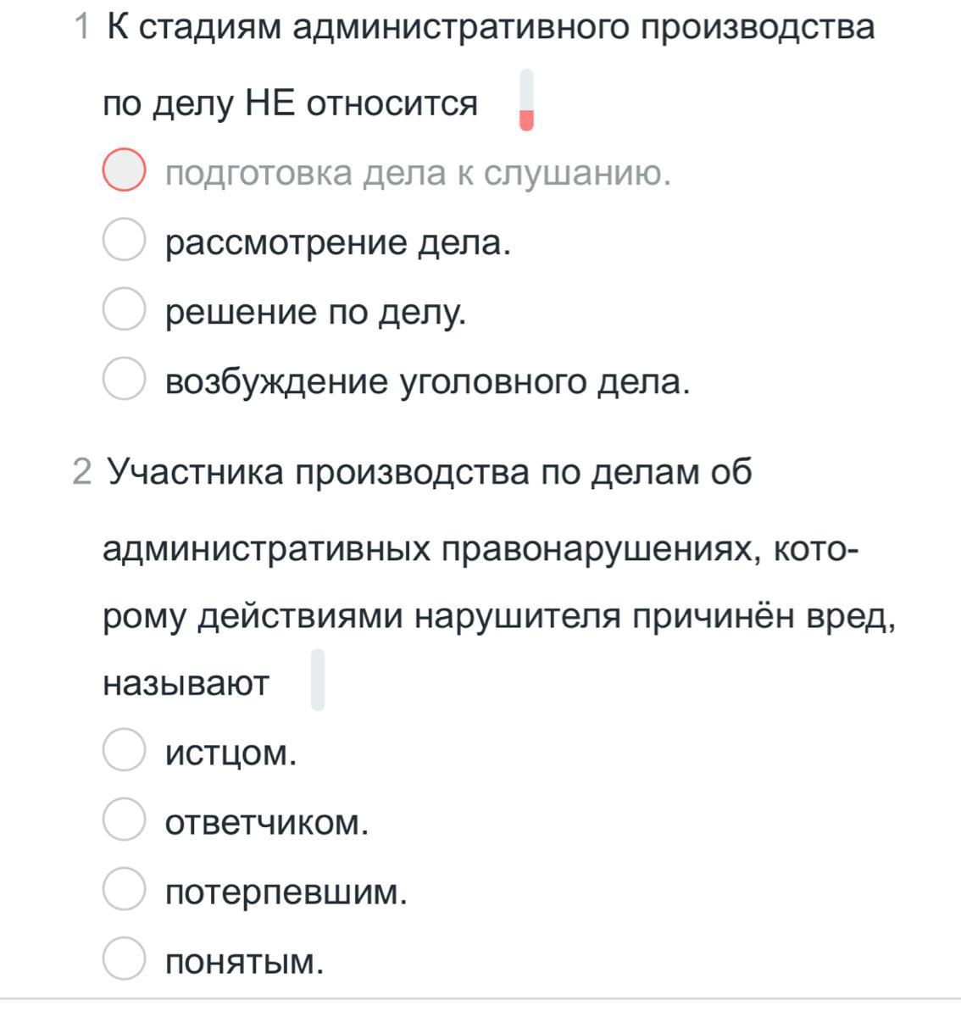Click the question 2 heading starting 'Участника производства'

(x=500, y=576)
